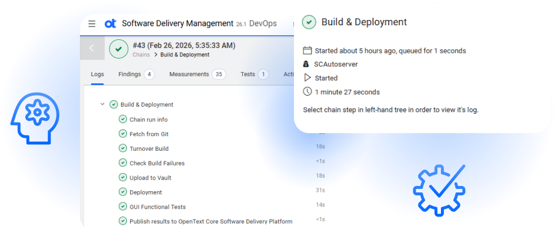Click the Build & Deployment panel heading

point(365,22)
